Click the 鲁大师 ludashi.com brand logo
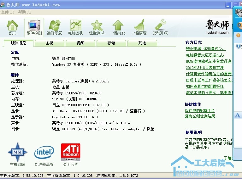 tap(217, 27)
